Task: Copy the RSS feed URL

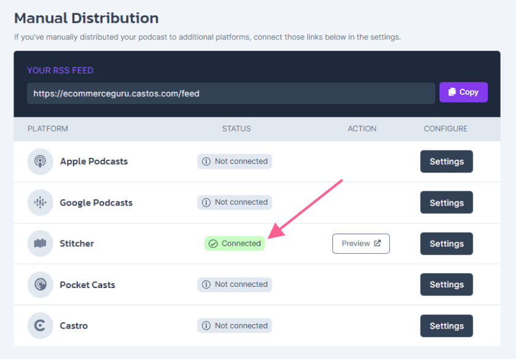Action: tap(463, 92)
